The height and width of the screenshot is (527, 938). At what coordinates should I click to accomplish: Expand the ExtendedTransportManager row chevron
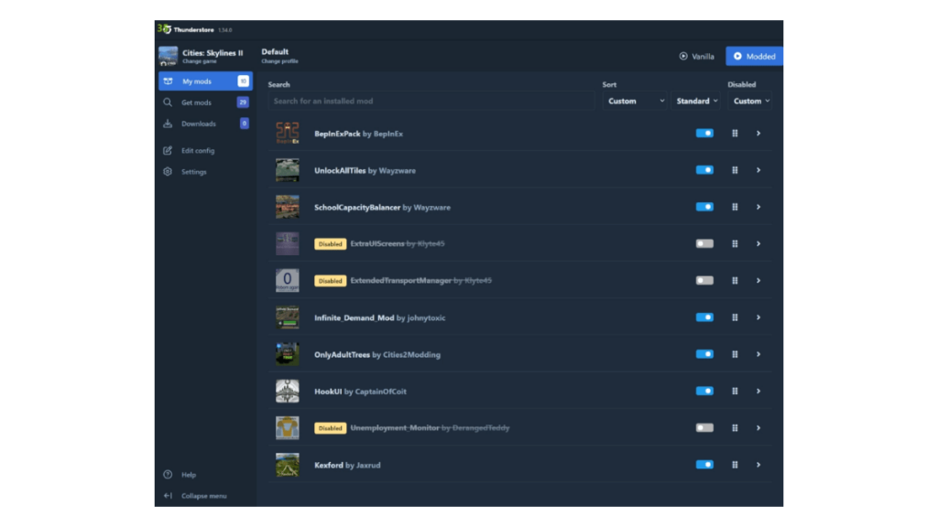coord(758,280)
